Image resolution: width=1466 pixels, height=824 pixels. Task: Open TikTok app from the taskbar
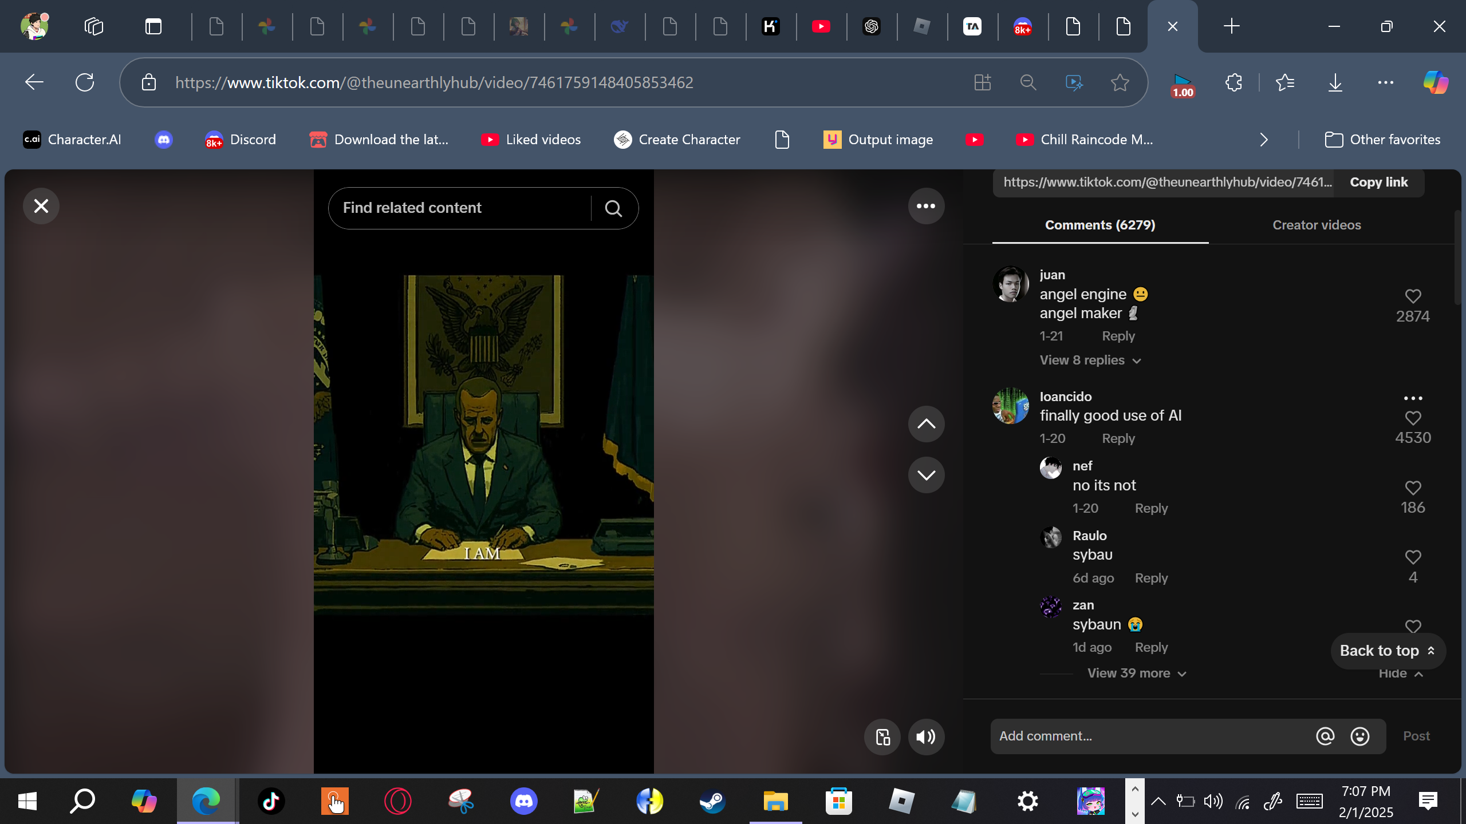(271, 801)
